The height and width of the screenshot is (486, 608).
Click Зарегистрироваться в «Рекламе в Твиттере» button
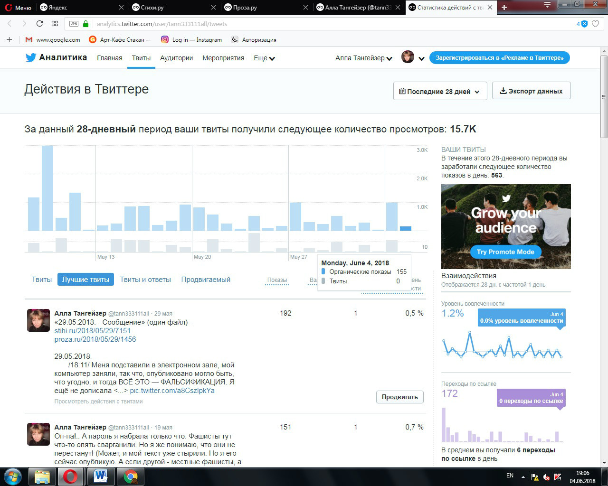(x=500, y=58)
